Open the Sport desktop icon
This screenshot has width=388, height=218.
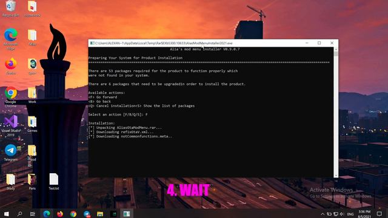32,66
